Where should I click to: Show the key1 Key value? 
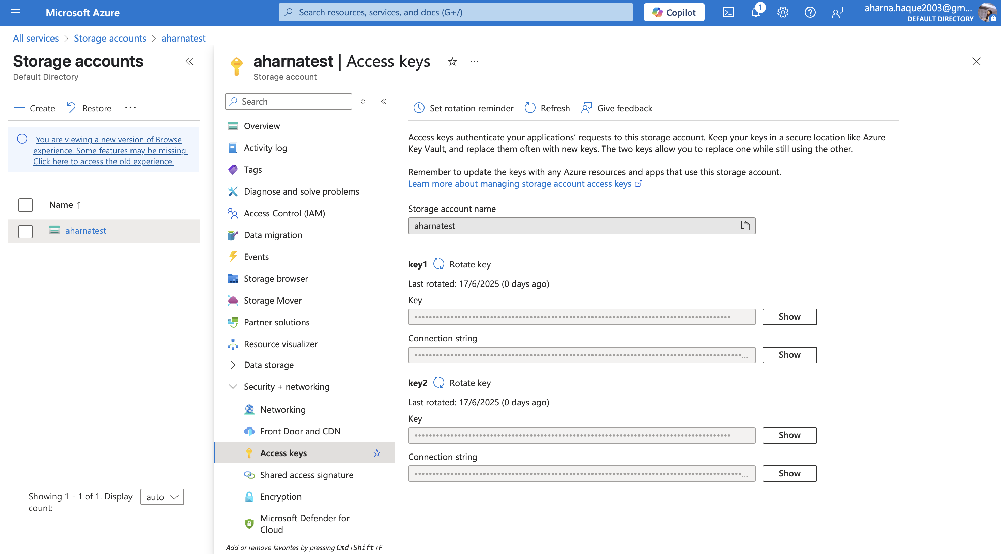789,317
